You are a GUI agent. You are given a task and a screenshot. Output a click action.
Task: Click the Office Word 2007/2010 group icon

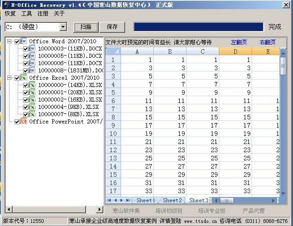tap(23, 41)
